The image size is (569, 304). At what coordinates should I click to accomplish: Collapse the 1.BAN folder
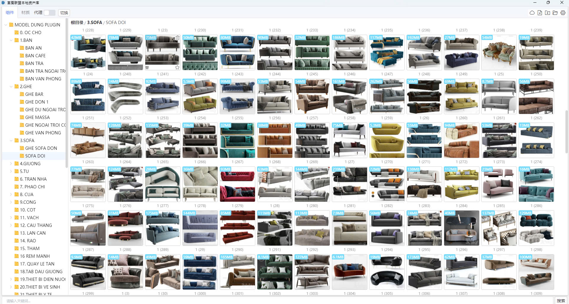(x=11, y=40)
